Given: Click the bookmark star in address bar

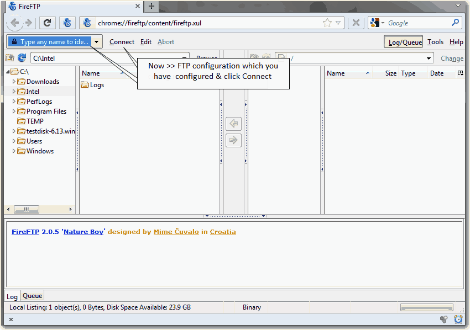Looking at the screenshot, I should tap(327, 23).
